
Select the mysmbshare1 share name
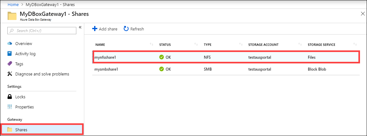(x=106, y=69)
